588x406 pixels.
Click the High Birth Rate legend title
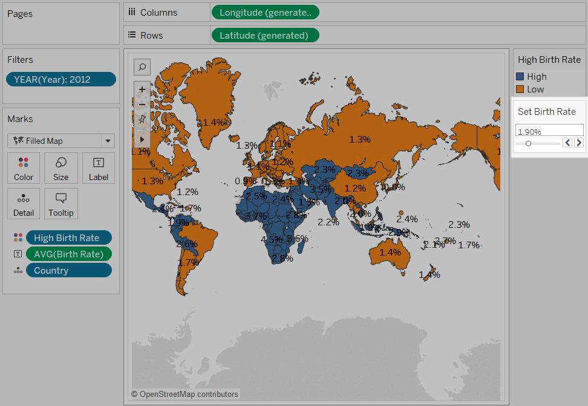[549, 60]
